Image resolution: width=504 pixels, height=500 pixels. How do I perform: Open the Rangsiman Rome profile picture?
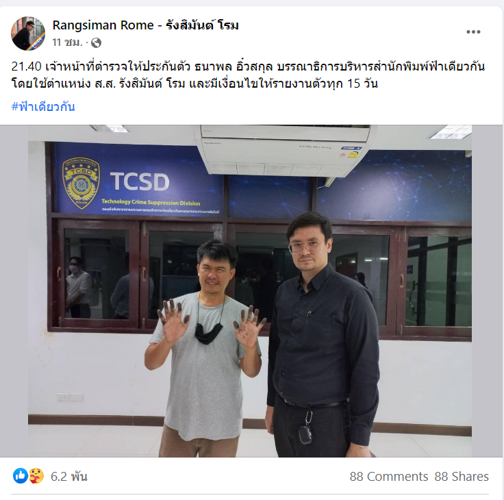click(x=28, y=34)
